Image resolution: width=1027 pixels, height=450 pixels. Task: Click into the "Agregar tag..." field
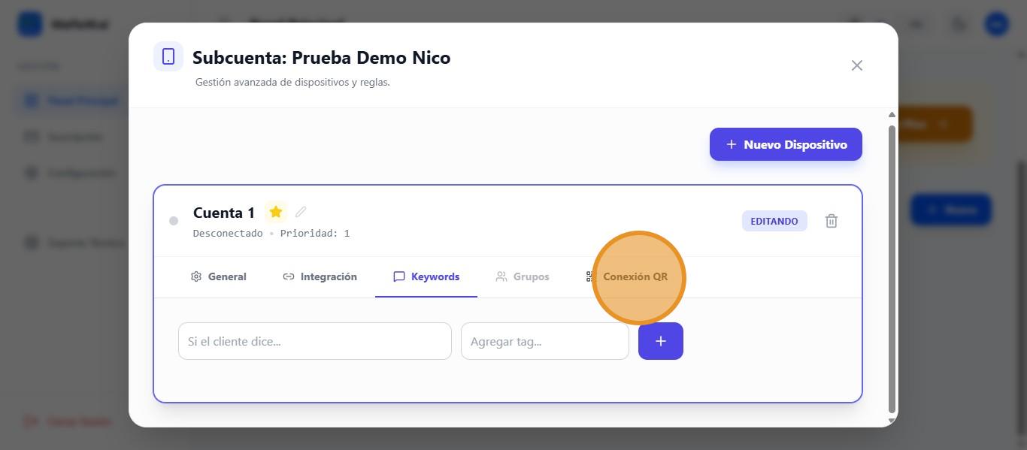click(544, 341)
